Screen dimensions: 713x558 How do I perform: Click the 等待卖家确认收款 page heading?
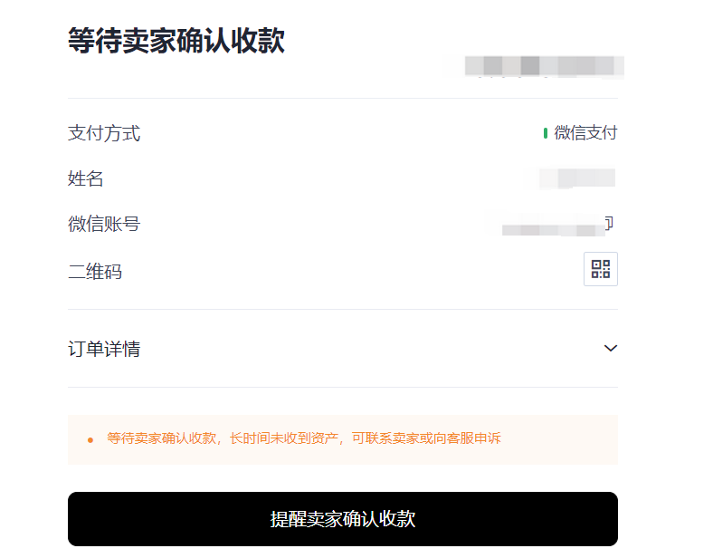coord(176,41)
